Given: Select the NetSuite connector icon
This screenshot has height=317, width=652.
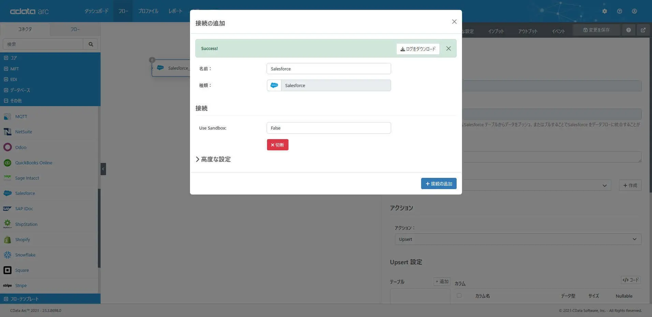Looking at the screenshot, I should 8,132.
